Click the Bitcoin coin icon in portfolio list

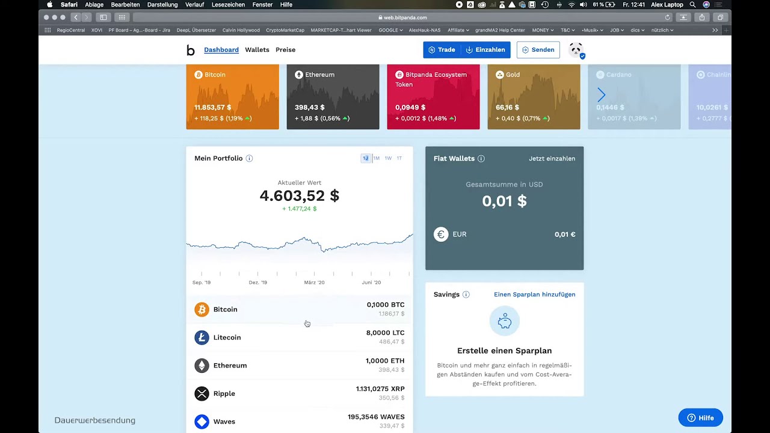[x=202, y=309]
